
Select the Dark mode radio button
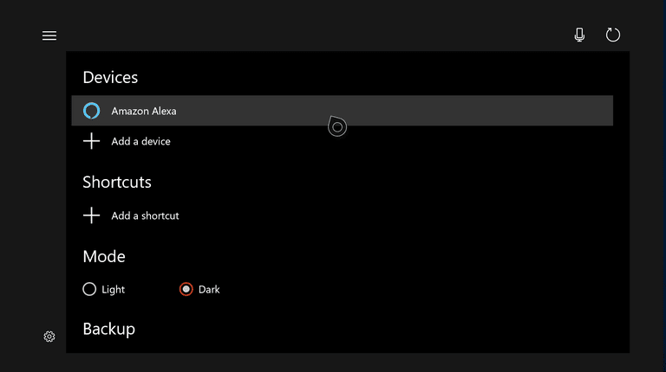click(186, 289)
